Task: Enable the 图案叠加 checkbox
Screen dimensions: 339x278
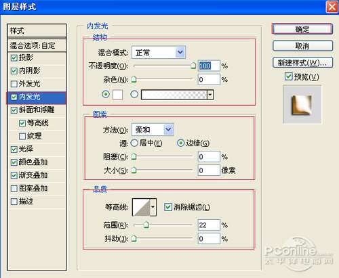Action: coord(14,189)
